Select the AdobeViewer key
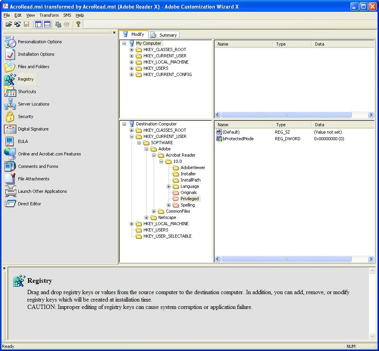The height and width of the screenshot is (351, 379). [x=193, y=168]
